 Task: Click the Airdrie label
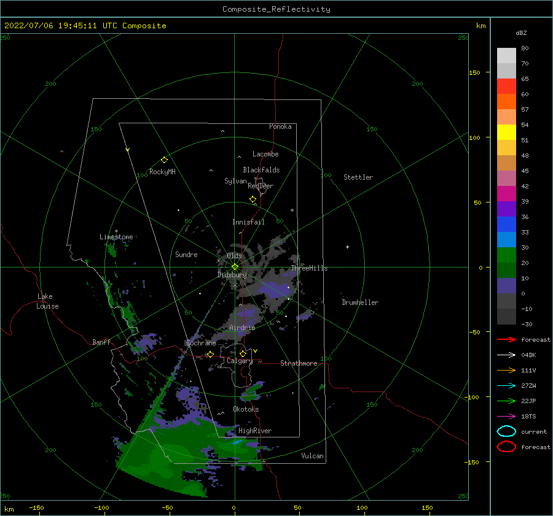(x=242, y=328)
